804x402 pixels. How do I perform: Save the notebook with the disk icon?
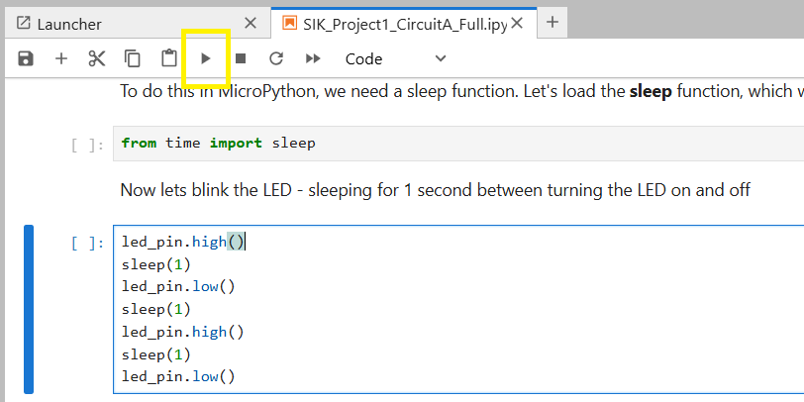[x=26, y=59]
